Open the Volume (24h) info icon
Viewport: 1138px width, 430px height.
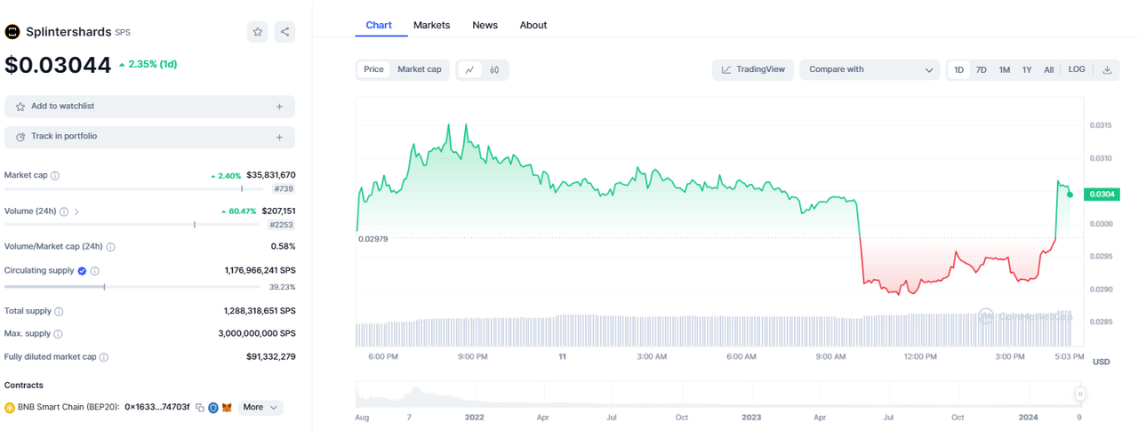click(64, 211)
